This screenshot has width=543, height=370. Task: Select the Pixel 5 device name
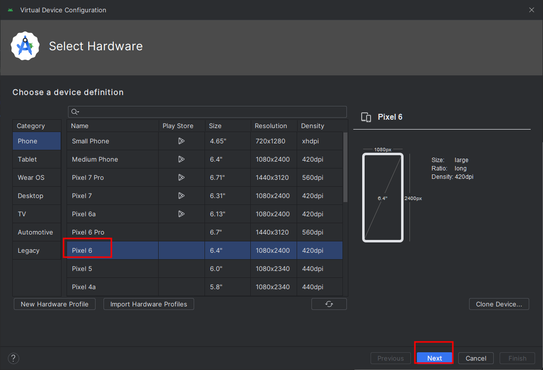point(82,269)
